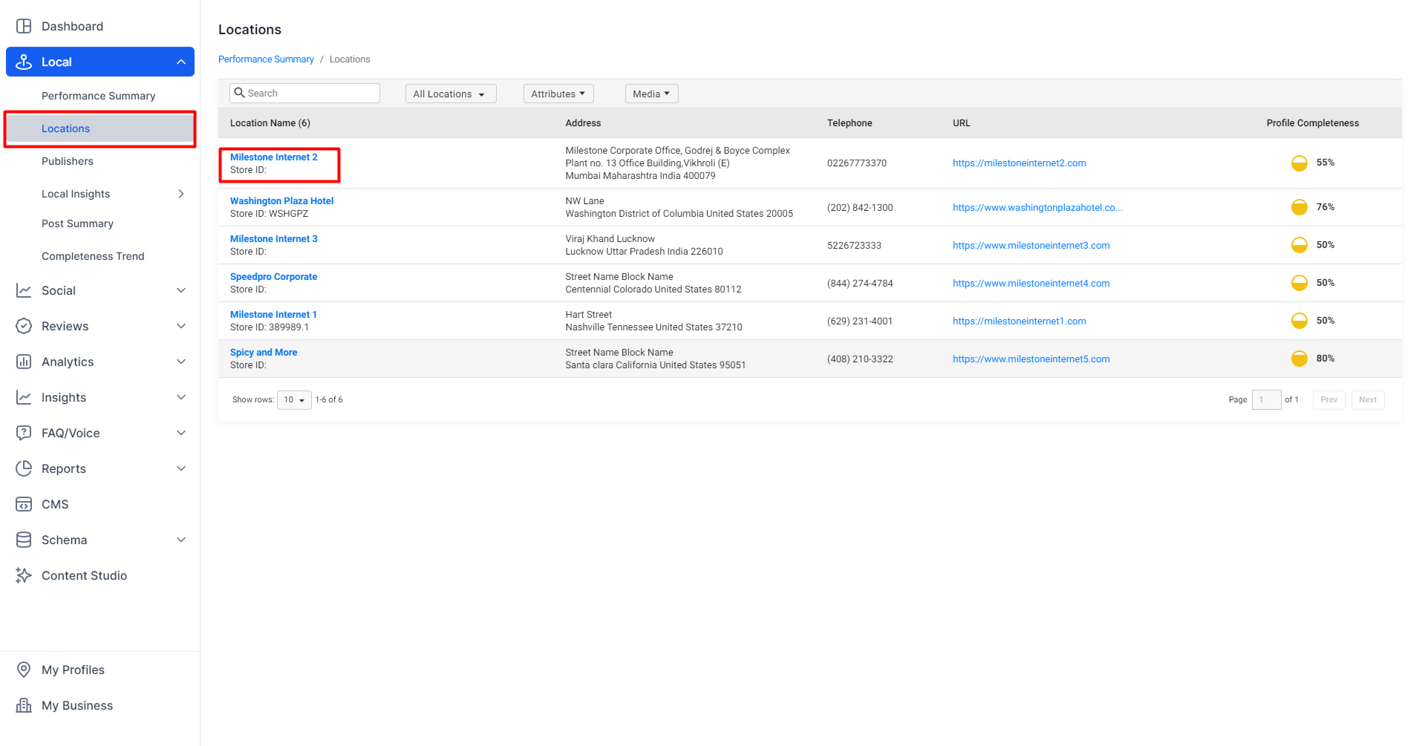
Task: Click the Schema database icon
Action: [x=24, y=540]
